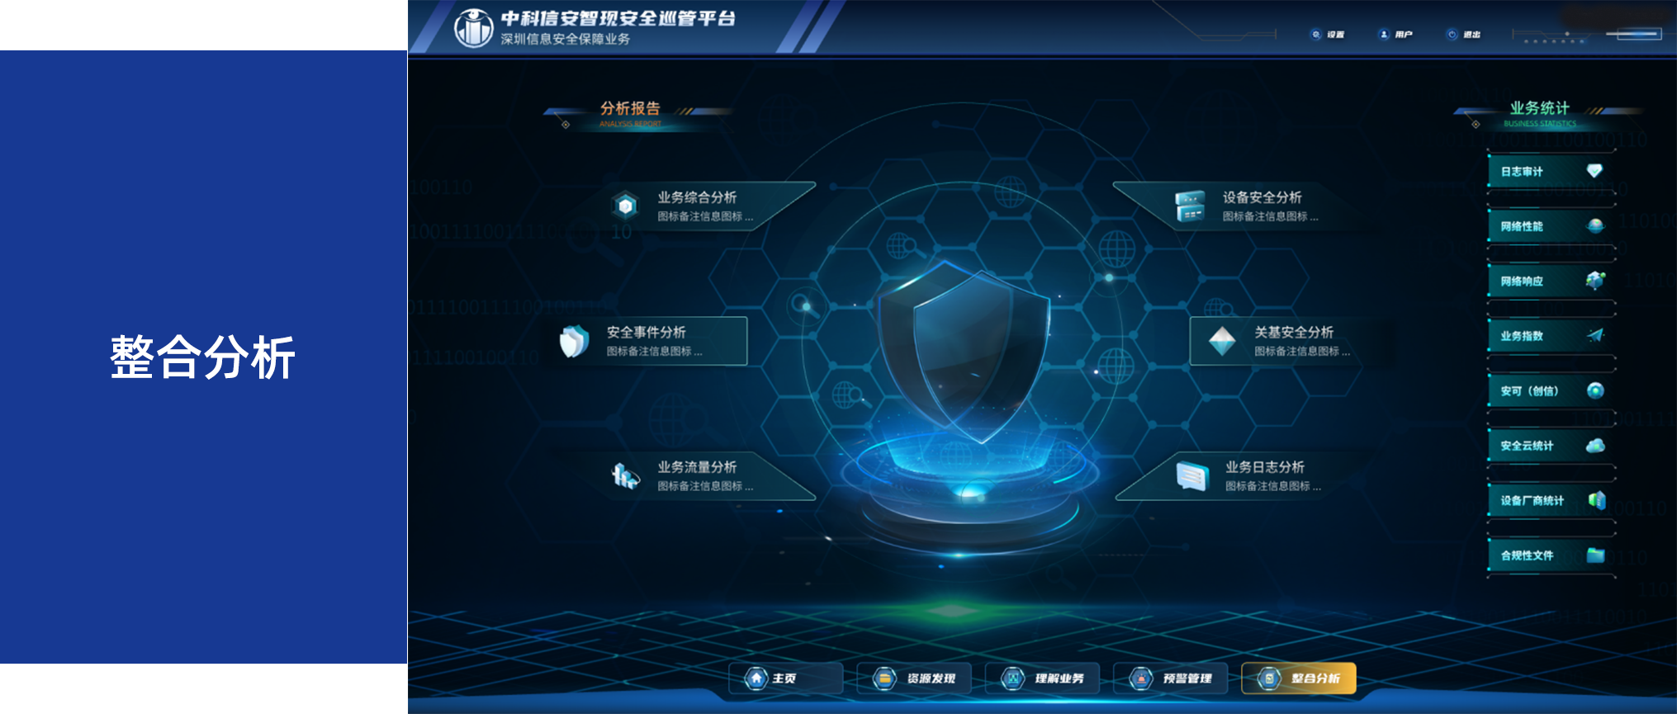Click the 合规性文件 folder entry

point(1551,556)
